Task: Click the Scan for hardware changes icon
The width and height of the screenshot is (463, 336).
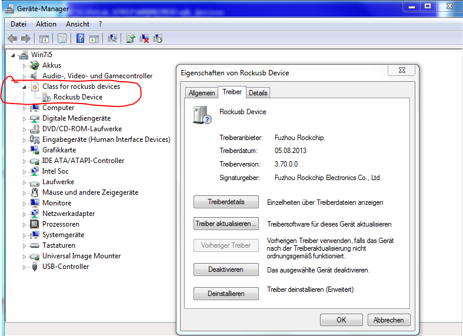Action: click(x=112, y=38)
